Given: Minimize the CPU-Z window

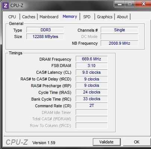Looking at the screenshot, I should [x=120, y=4].
